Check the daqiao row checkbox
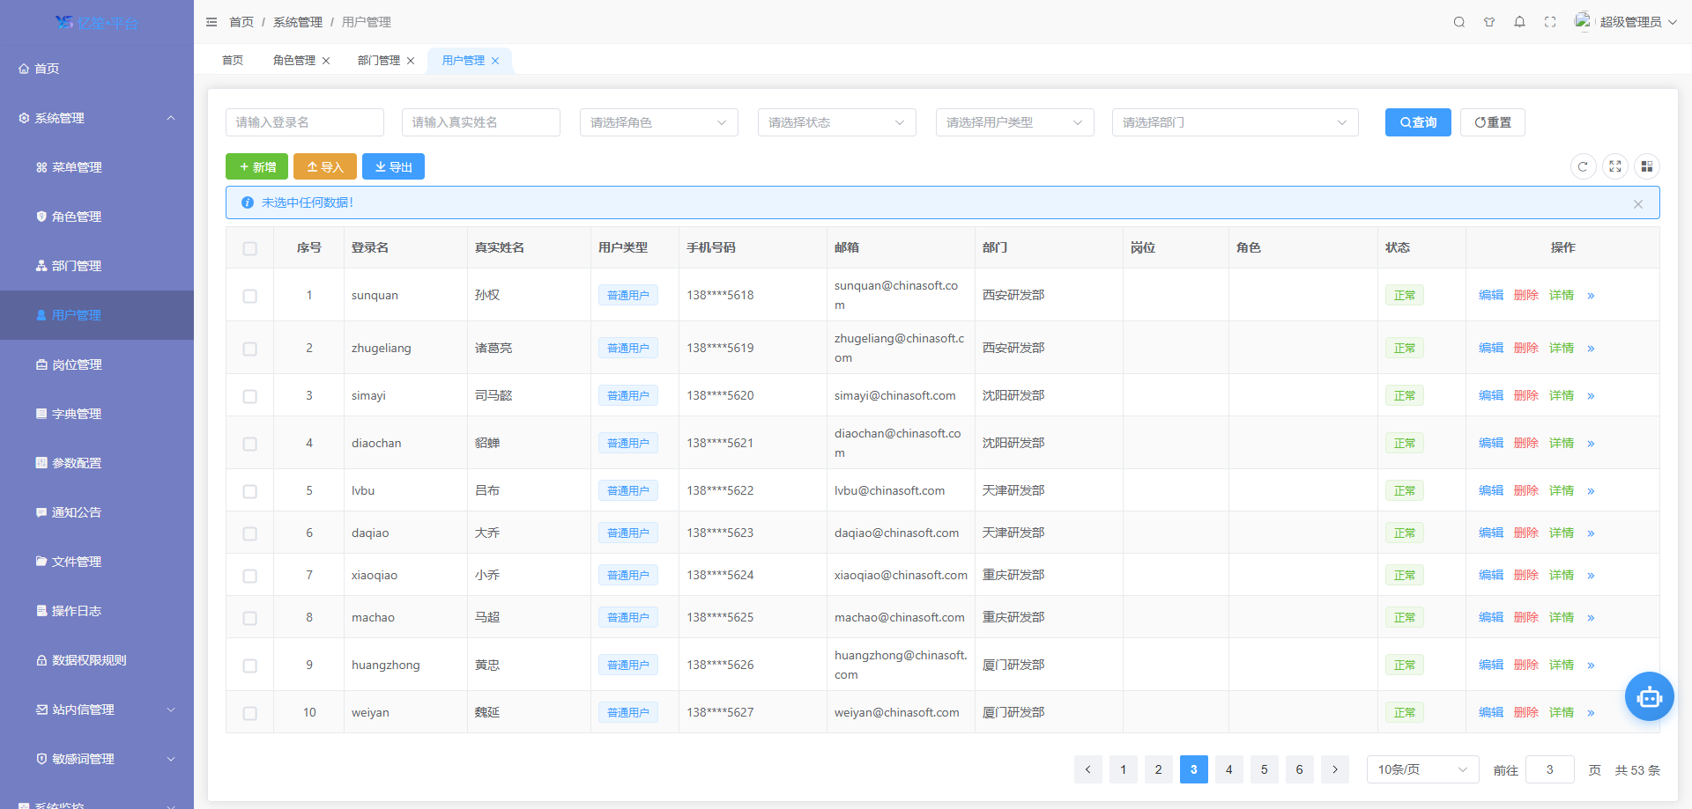1692x809 pixels. click(250, 533)
